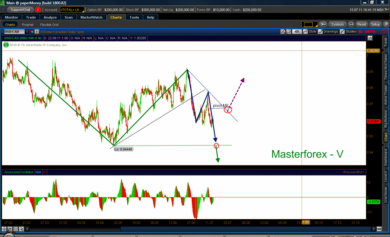Screen dimensions: 390x237
Task: Click the USD/CAD (BID) 180 d 4h label
Action: pyautogui.click(x=23, y=38)
